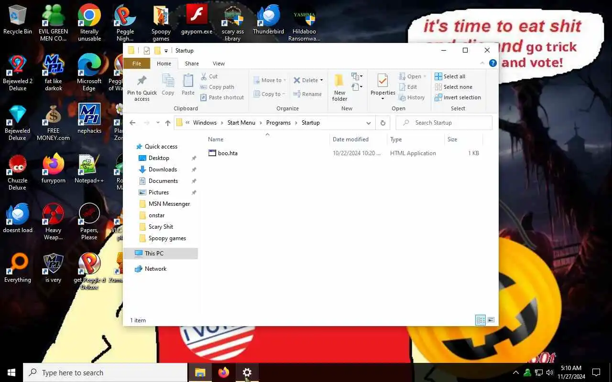
Task: Open Downloads in the navigation pane
Action: (163, 170)
